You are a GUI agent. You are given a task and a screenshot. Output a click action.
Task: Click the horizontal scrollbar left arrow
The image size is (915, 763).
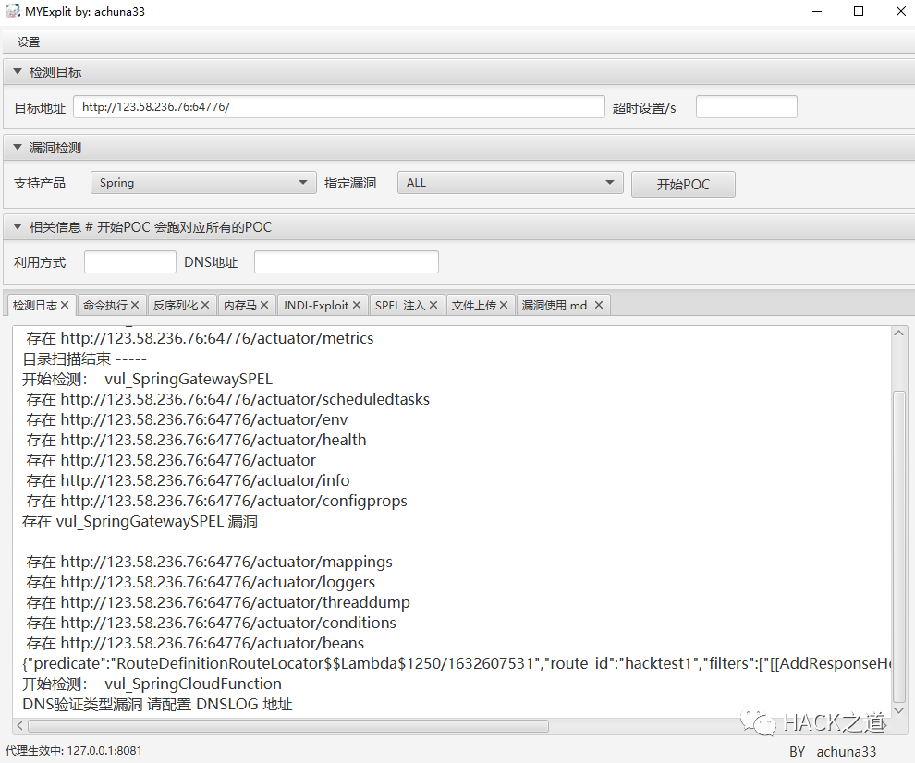(x=19, y=726)
